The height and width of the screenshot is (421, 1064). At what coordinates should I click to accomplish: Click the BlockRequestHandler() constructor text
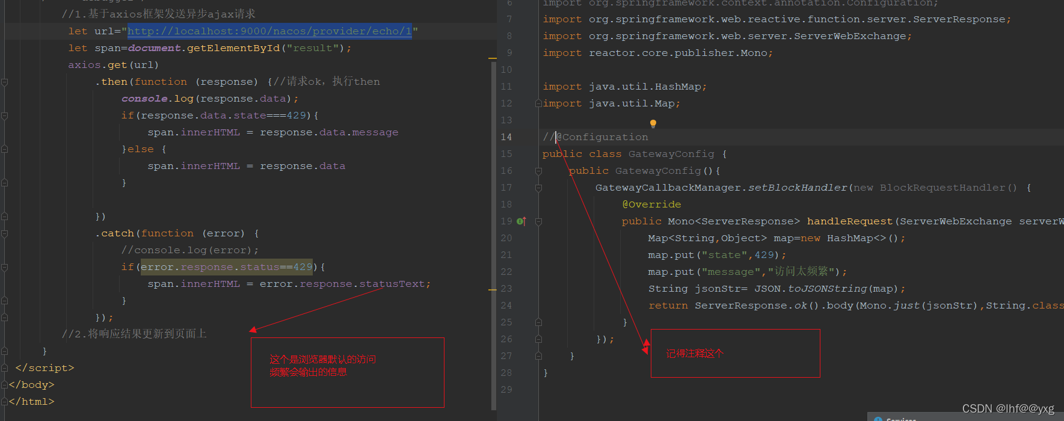949,188
